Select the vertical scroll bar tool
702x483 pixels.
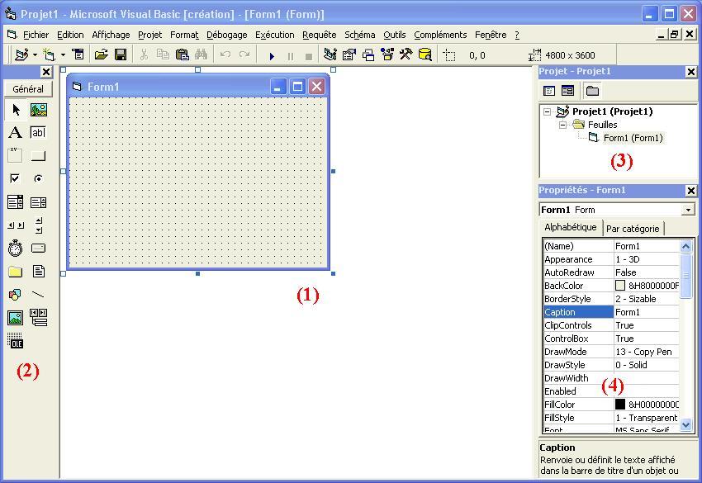pos(39,225)
